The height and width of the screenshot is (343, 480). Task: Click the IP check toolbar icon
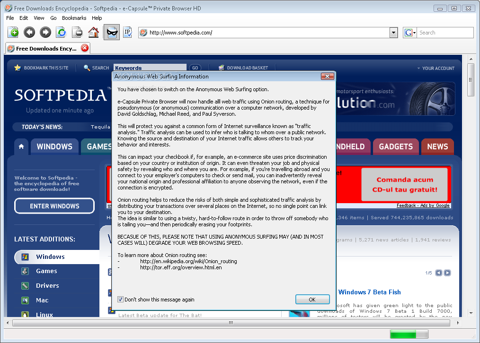pos(127,32)
